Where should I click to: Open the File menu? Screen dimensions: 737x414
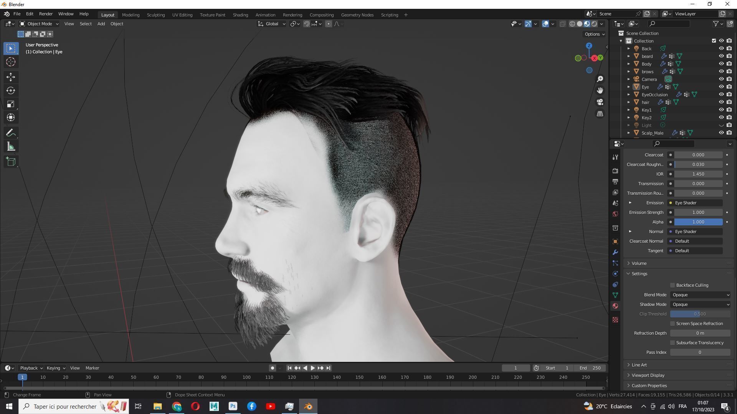pyautogui.click(x=17, y=14)
